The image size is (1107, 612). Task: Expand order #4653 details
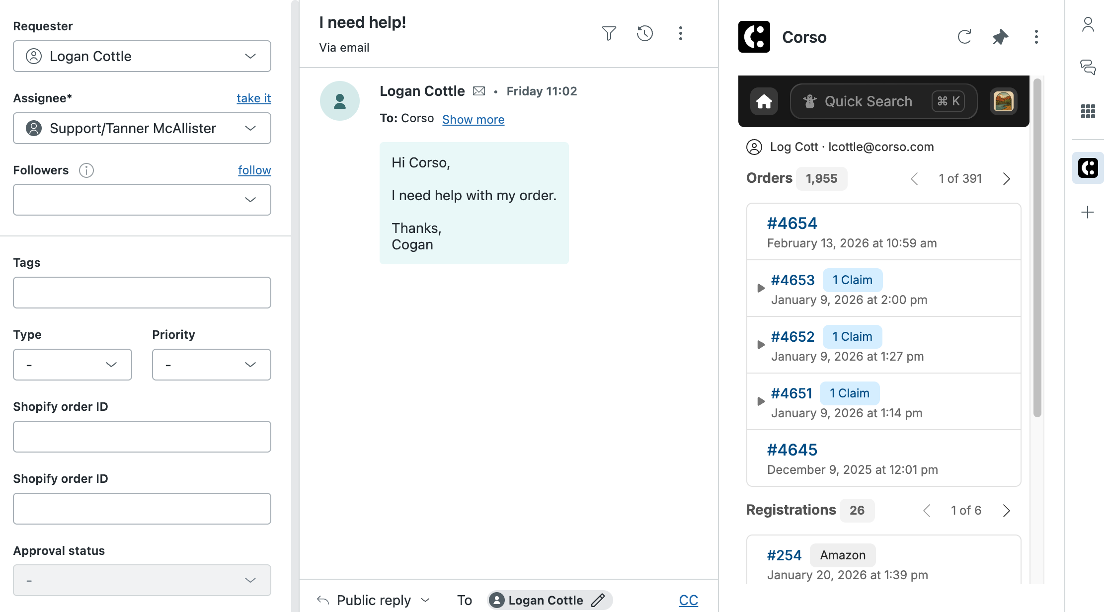pos(761,288)
